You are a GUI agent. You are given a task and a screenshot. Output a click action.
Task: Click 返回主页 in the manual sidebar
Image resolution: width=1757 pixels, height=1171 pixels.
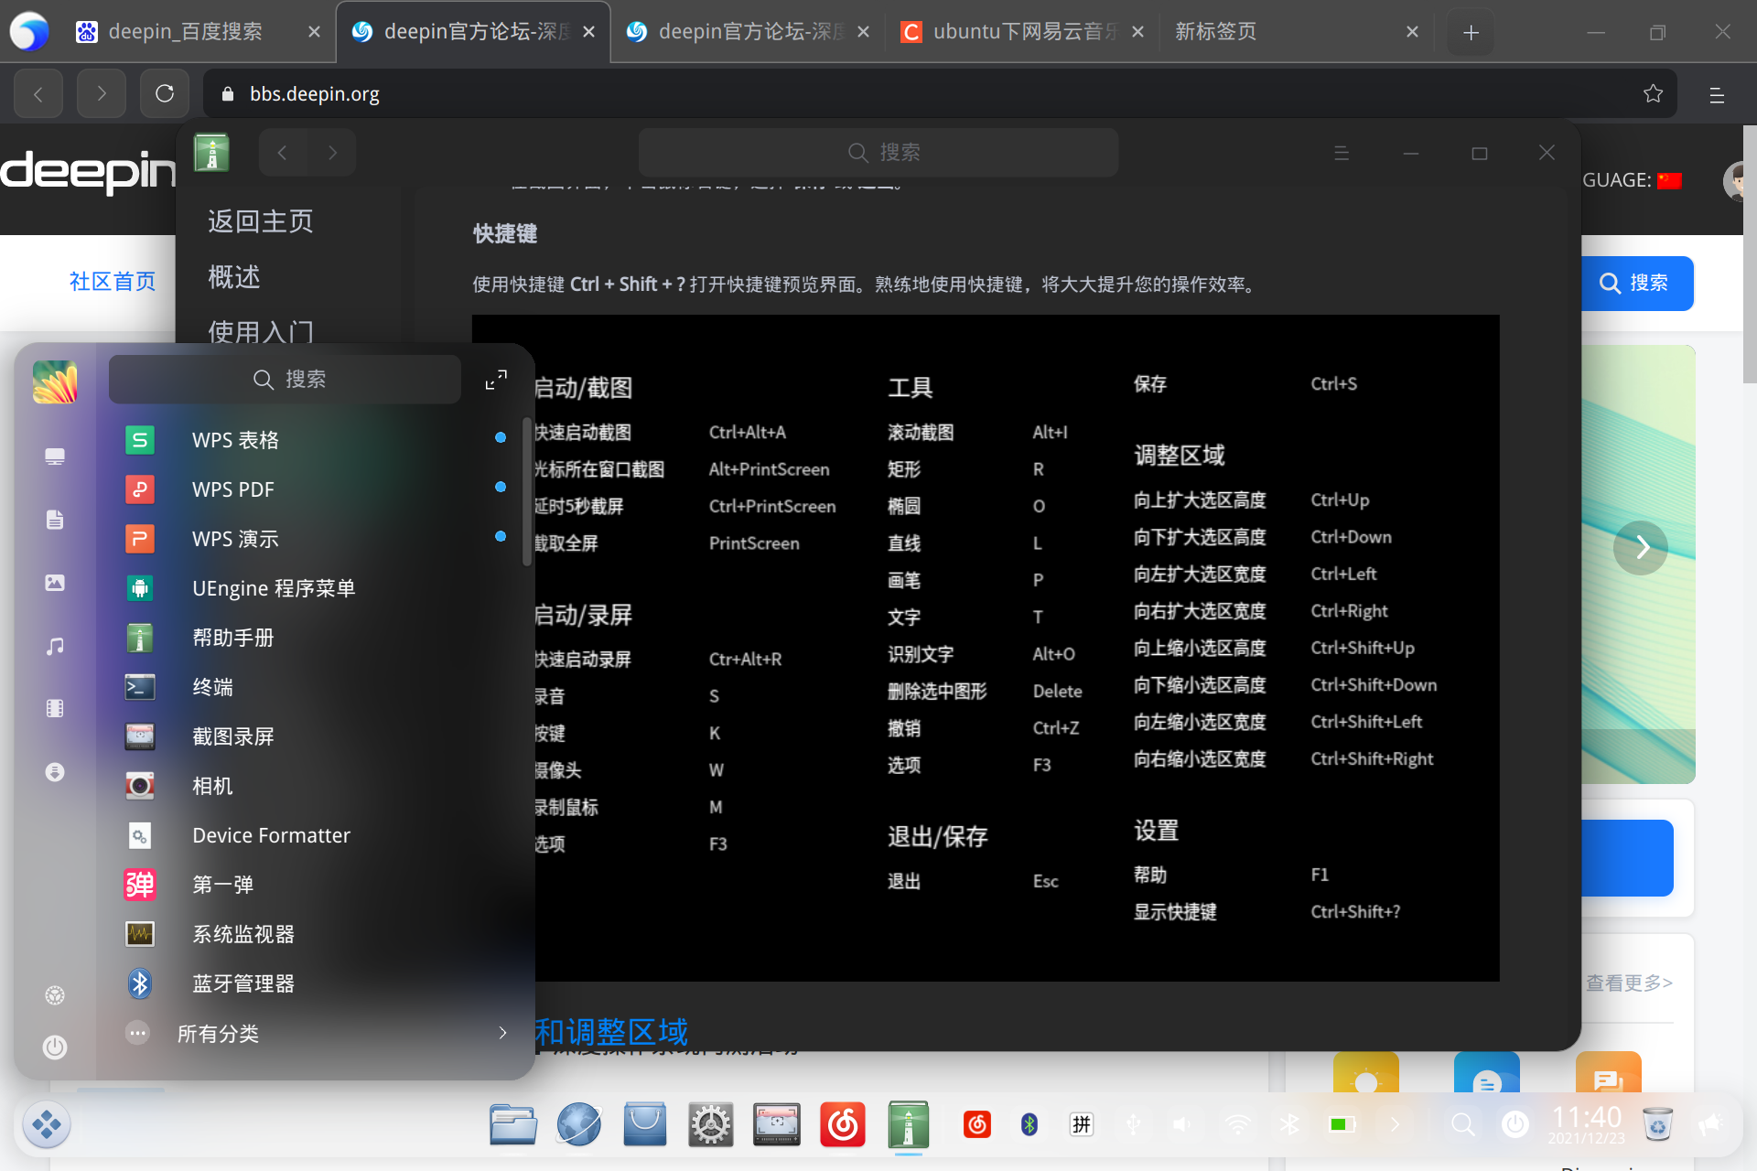point(260,220)
